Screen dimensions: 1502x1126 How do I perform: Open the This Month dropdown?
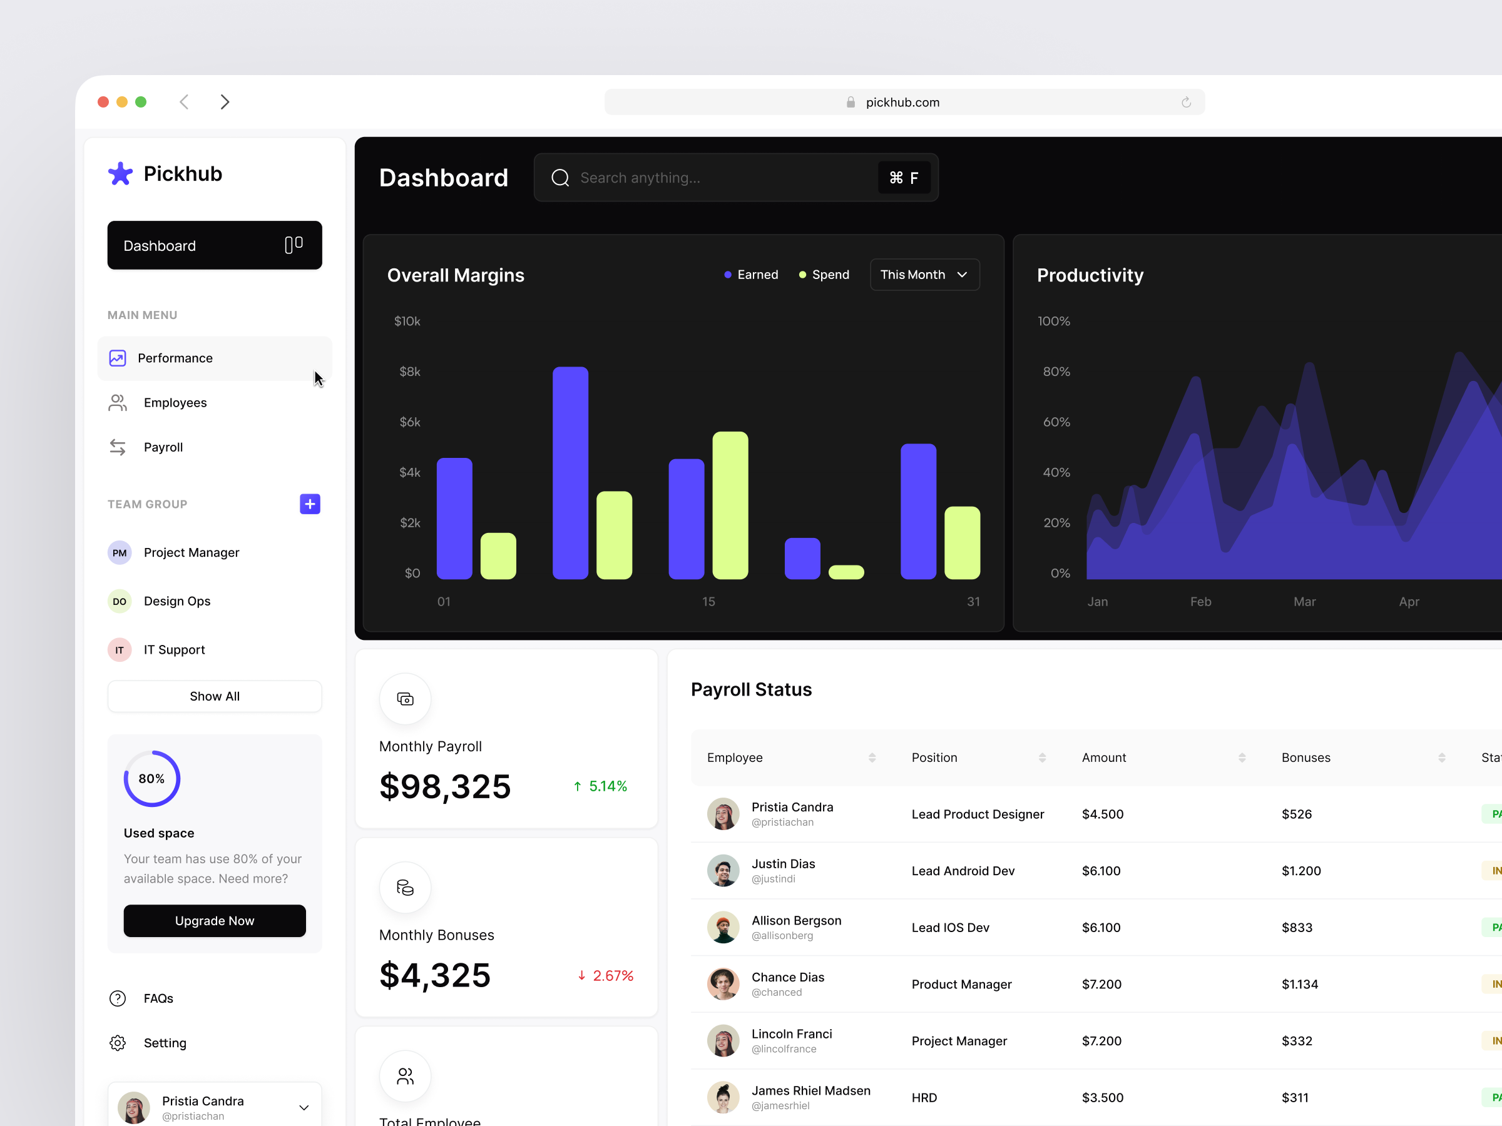pyautogui.click(x=924, y=274)
